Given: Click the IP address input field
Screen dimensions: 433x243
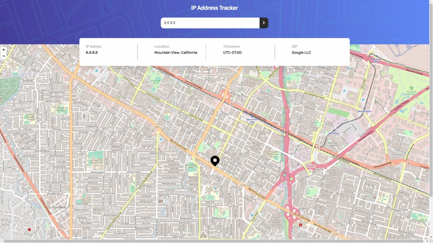Looking at the screenshot, I should click(x=210, y=23).
